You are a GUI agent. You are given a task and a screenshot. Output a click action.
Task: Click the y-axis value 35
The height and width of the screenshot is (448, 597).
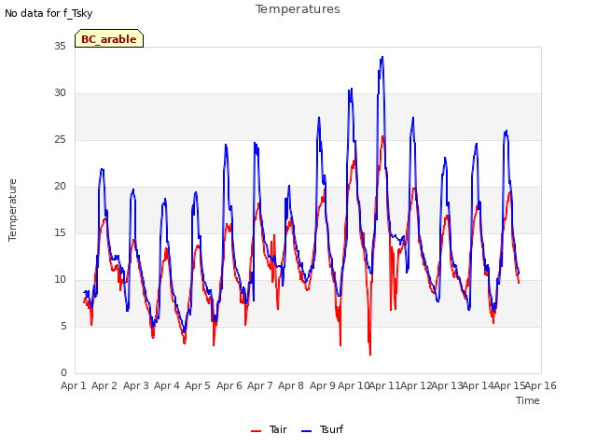60,46
